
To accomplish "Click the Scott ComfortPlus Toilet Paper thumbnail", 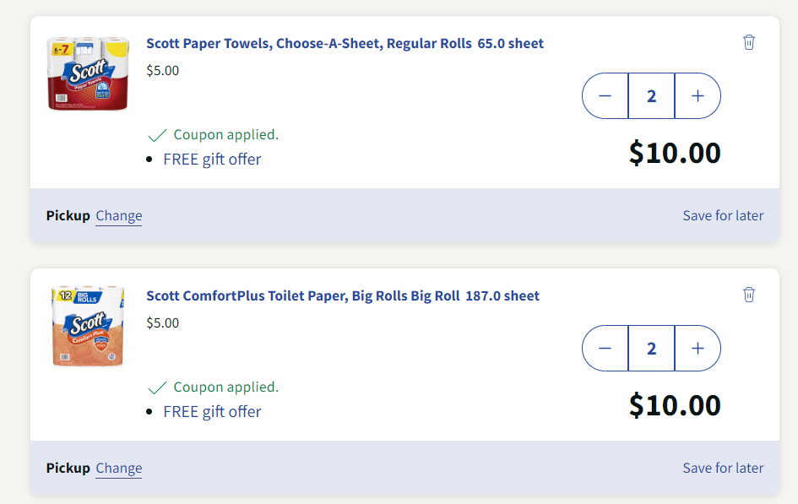I will click(x=88, y=326).
